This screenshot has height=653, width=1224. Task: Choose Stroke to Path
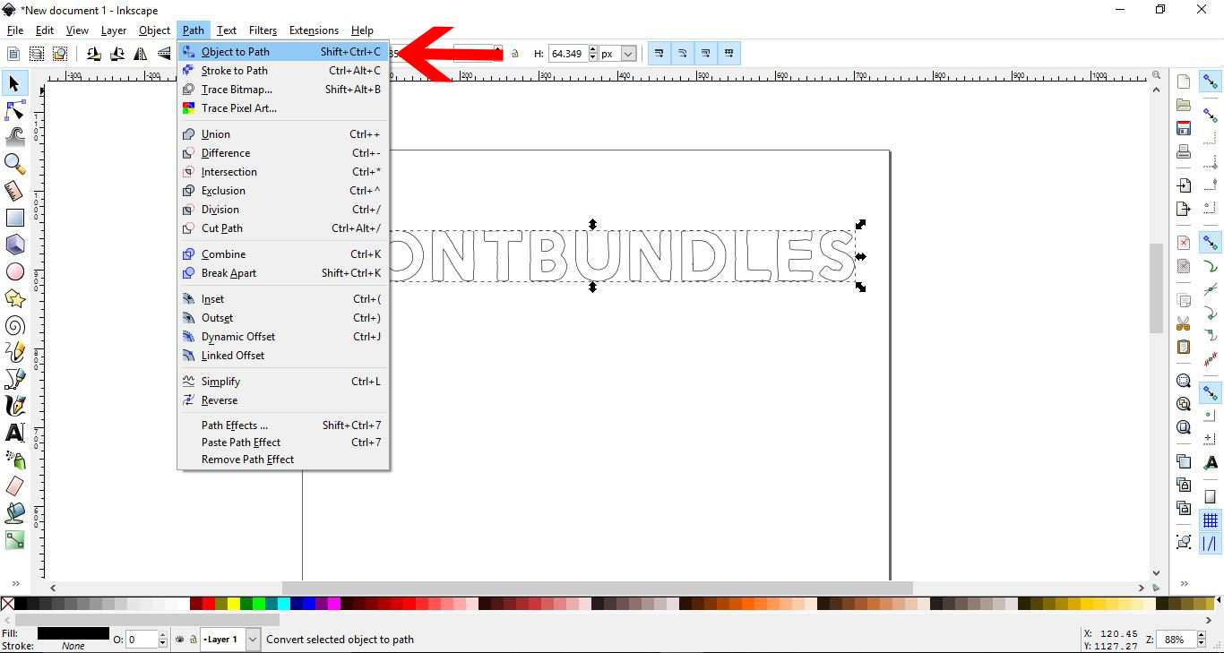coord(283,71)
